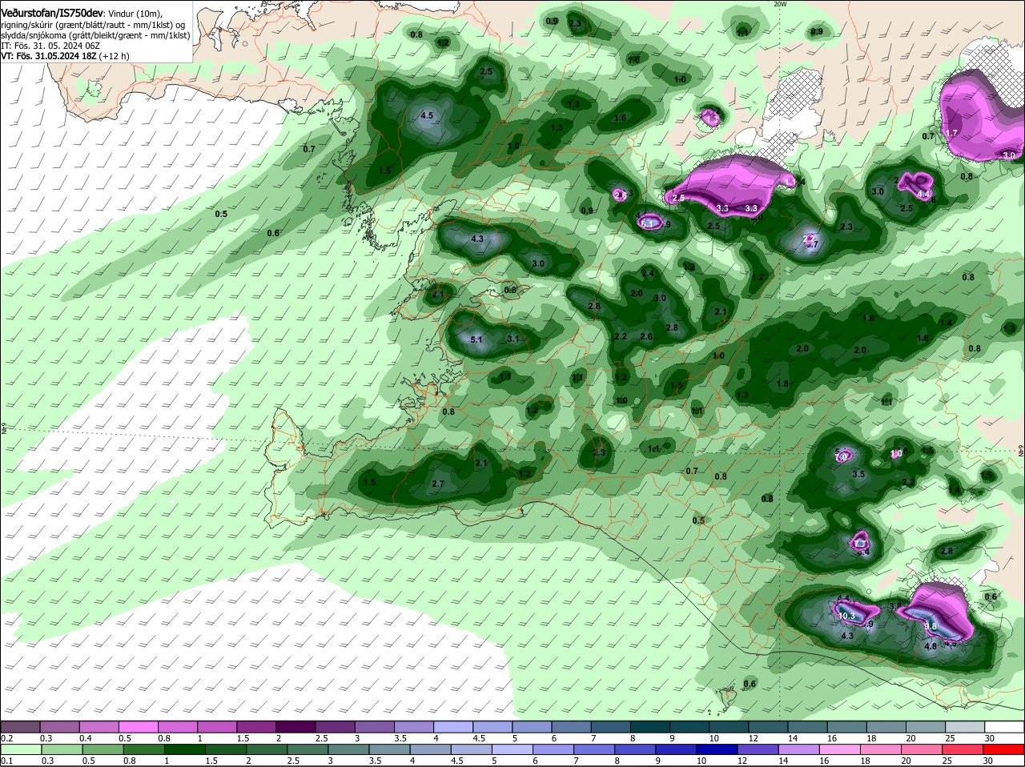Click the 0.1 label in bottom legend row

[6, 761]
